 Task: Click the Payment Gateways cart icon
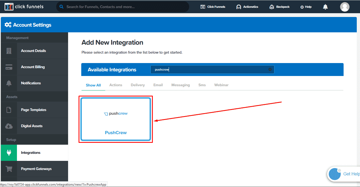[9, 169]
